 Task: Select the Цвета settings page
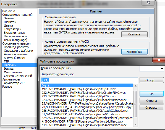click(8, 25)
